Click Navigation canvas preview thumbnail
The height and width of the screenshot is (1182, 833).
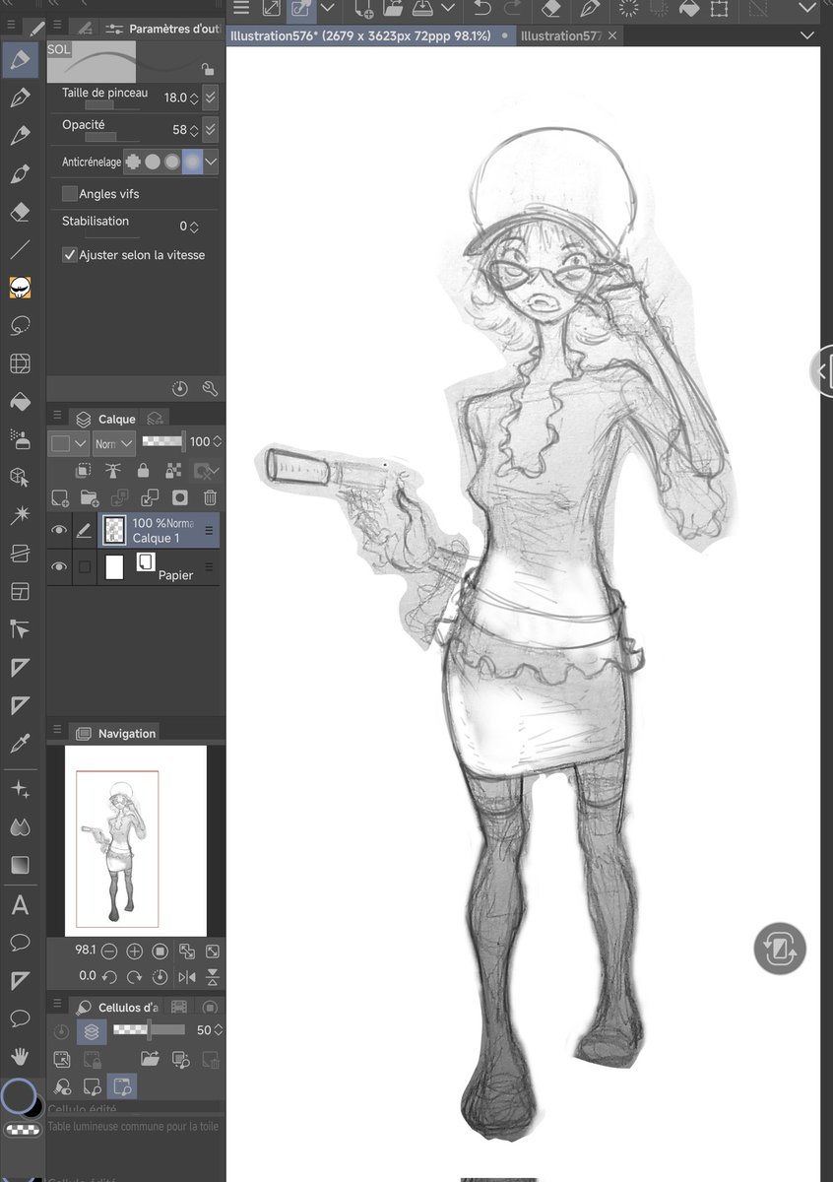click(x=136, y=840)
